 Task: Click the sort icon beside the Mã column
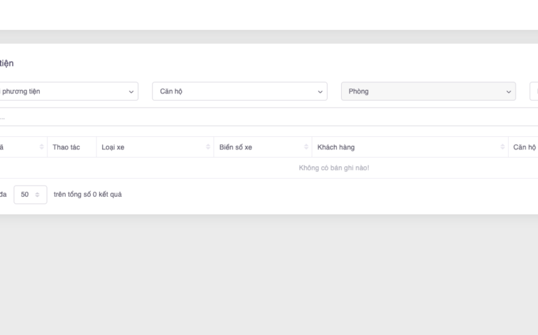tap(42, 147)
